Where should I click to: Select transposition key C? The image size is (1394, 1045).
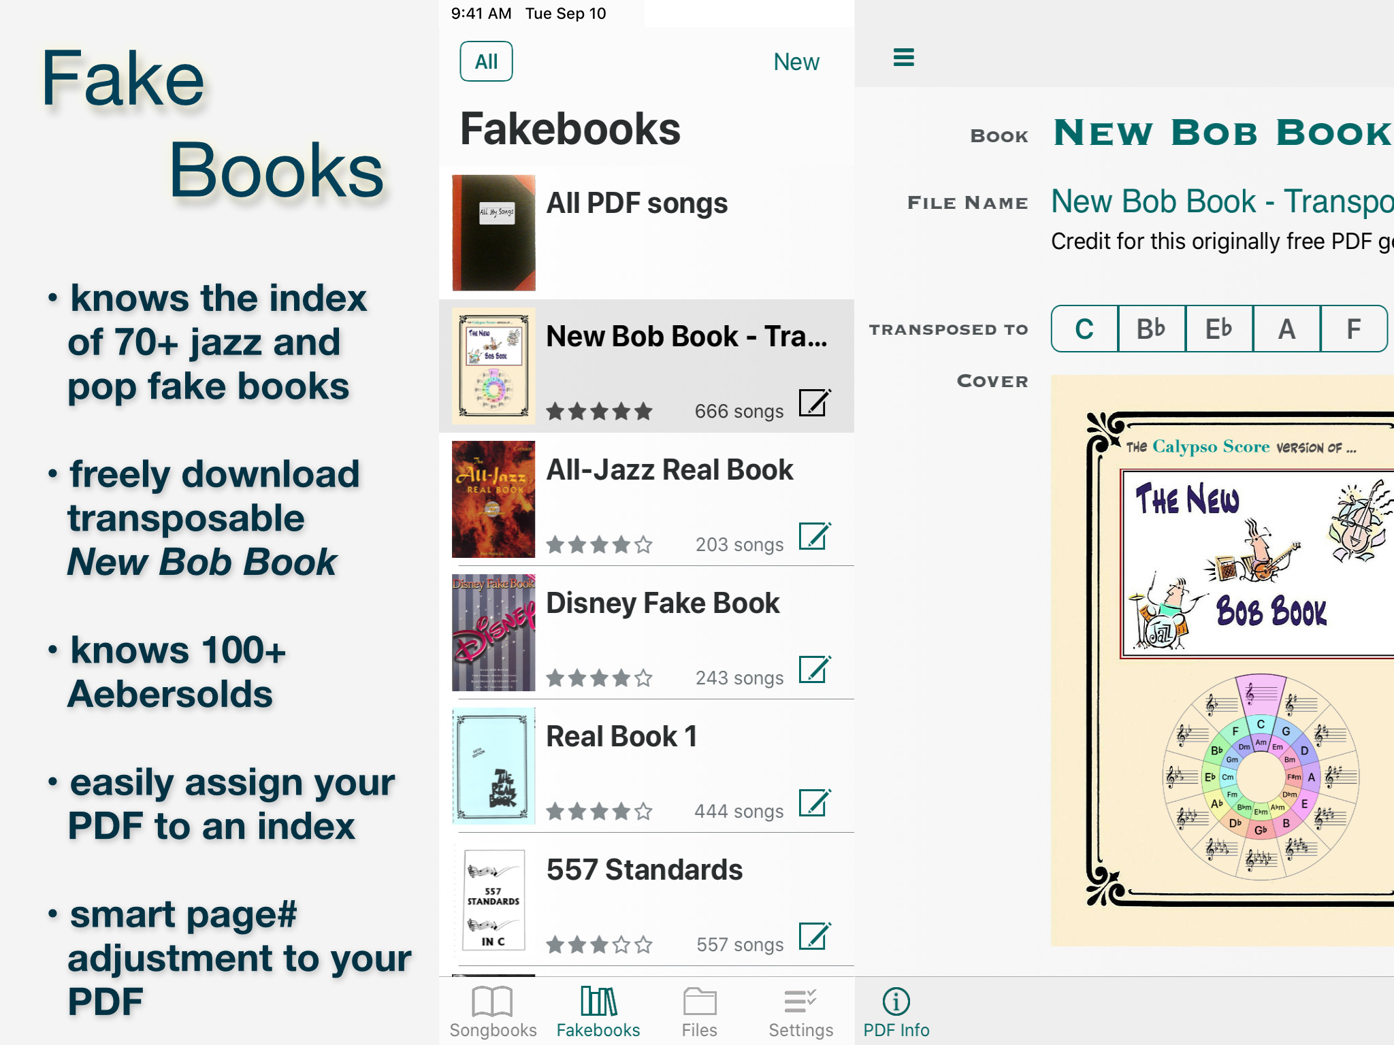[1084, 329]
